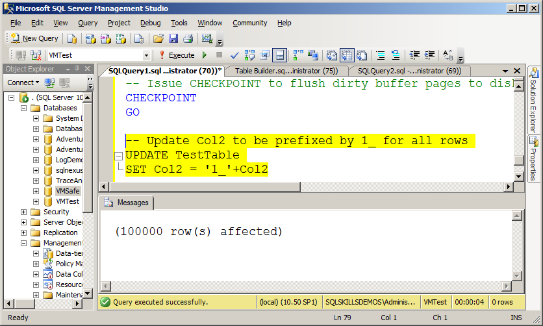This screenshot has height=326, width=543.
Task: Collapse the Management folder node
Action: [23, 243]
